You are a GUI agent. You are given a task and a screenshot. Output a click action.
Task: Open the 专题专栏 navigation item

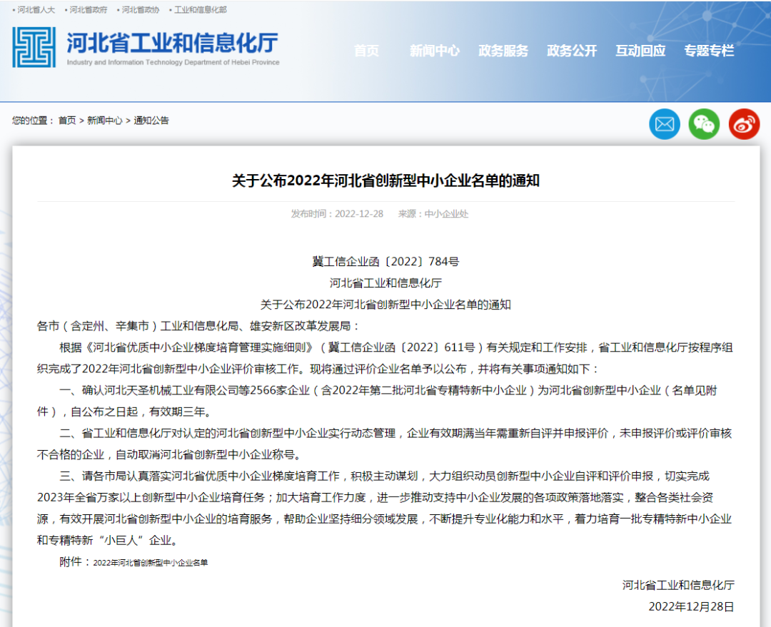[x=709, y=51]
